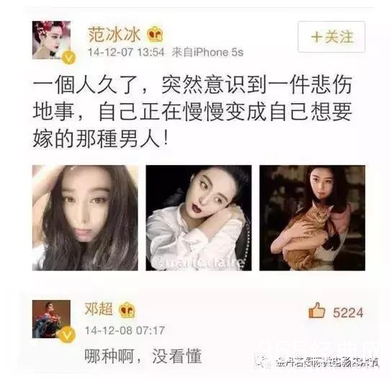Viewport: 391px width, 380px height.
Task: Click the WeChat watermark icon at bottom
Action: click(263, 361)
